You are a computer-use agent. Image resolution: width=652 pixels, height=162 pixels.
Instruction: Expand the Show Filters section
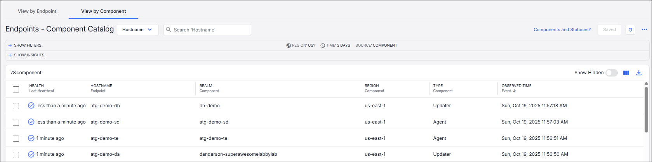click(x=25, y=45)
